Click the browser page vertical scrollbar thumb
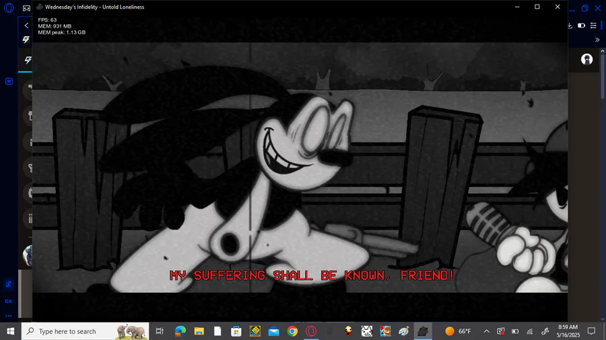 coord(603,77)
